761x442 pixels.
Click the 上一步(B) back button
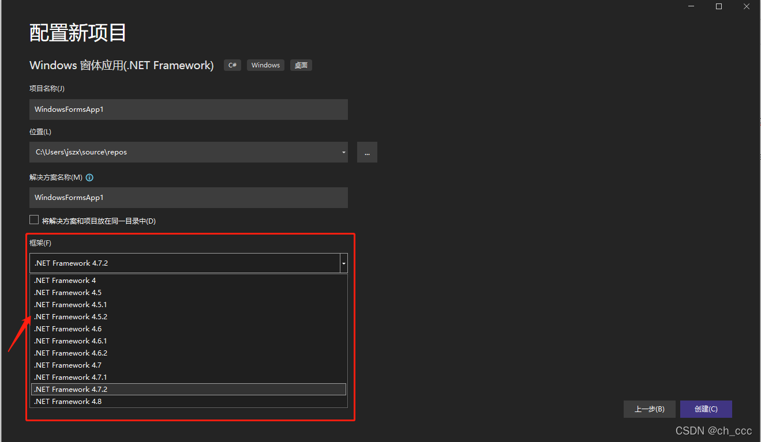pos(650,409)
